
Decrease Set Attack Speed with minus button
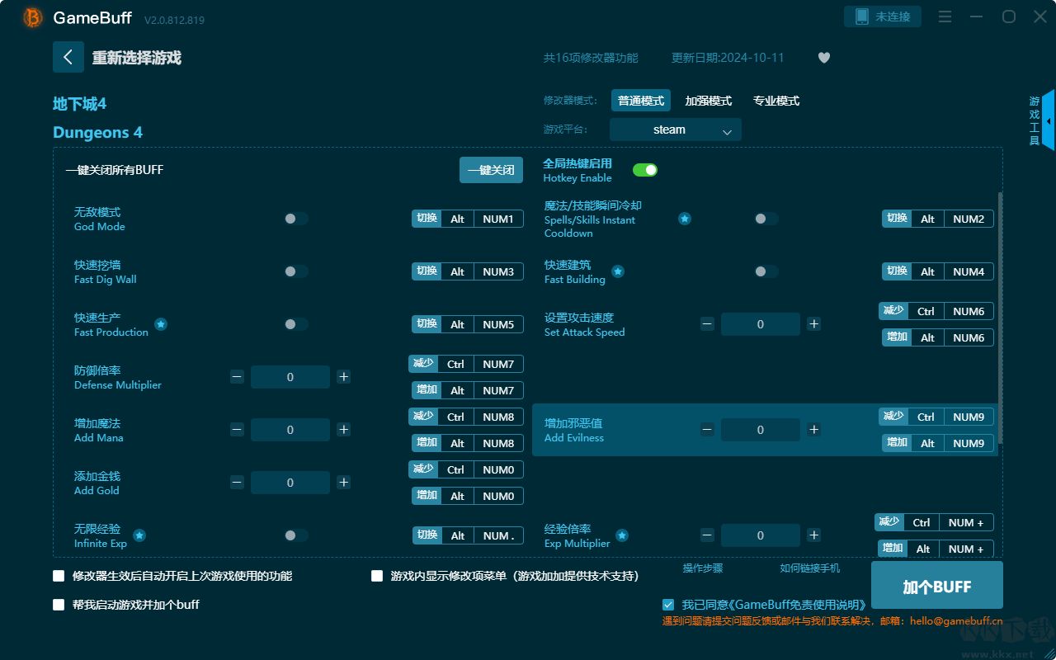pos(707,324)
